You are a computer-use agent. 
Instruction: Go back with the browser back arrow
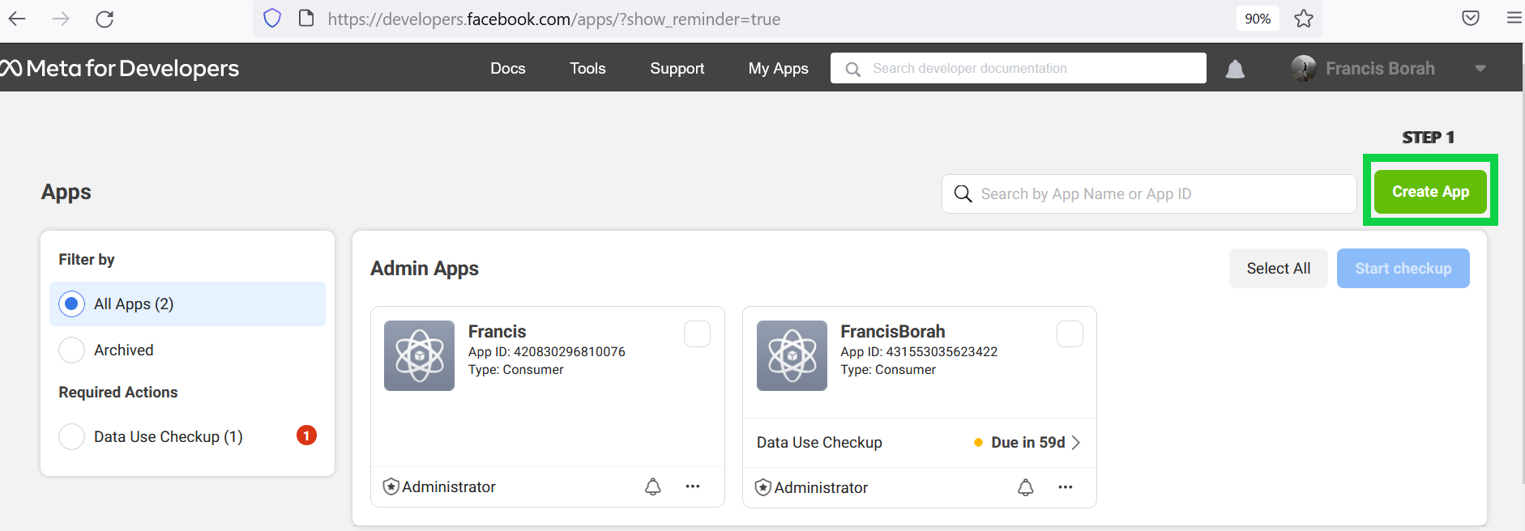click(x=17, y=19)
